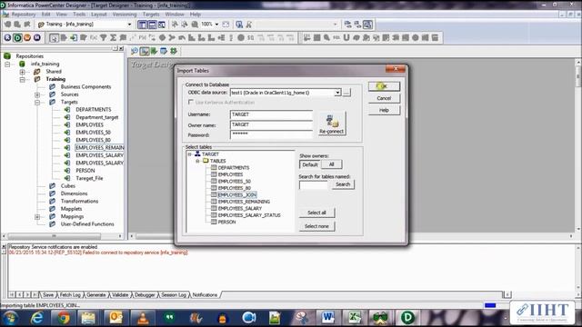Click the Repositories root icon in Navigator
The width and height of the screenshot is (582, 327).
pos(7,56)
